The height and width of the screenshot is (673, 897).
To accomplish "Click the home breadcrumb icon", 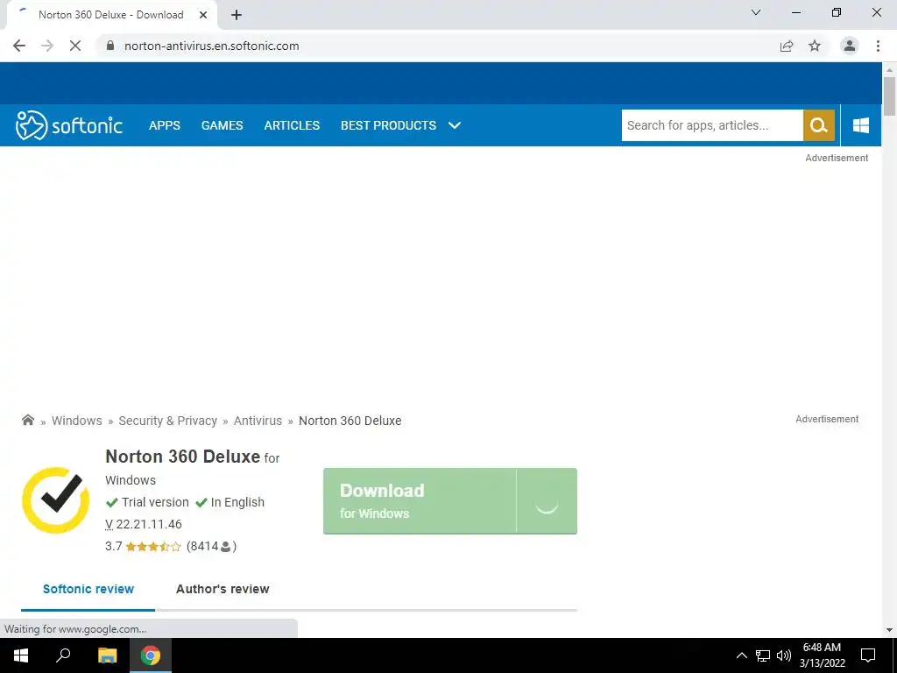I will click(x=27, y=420).
